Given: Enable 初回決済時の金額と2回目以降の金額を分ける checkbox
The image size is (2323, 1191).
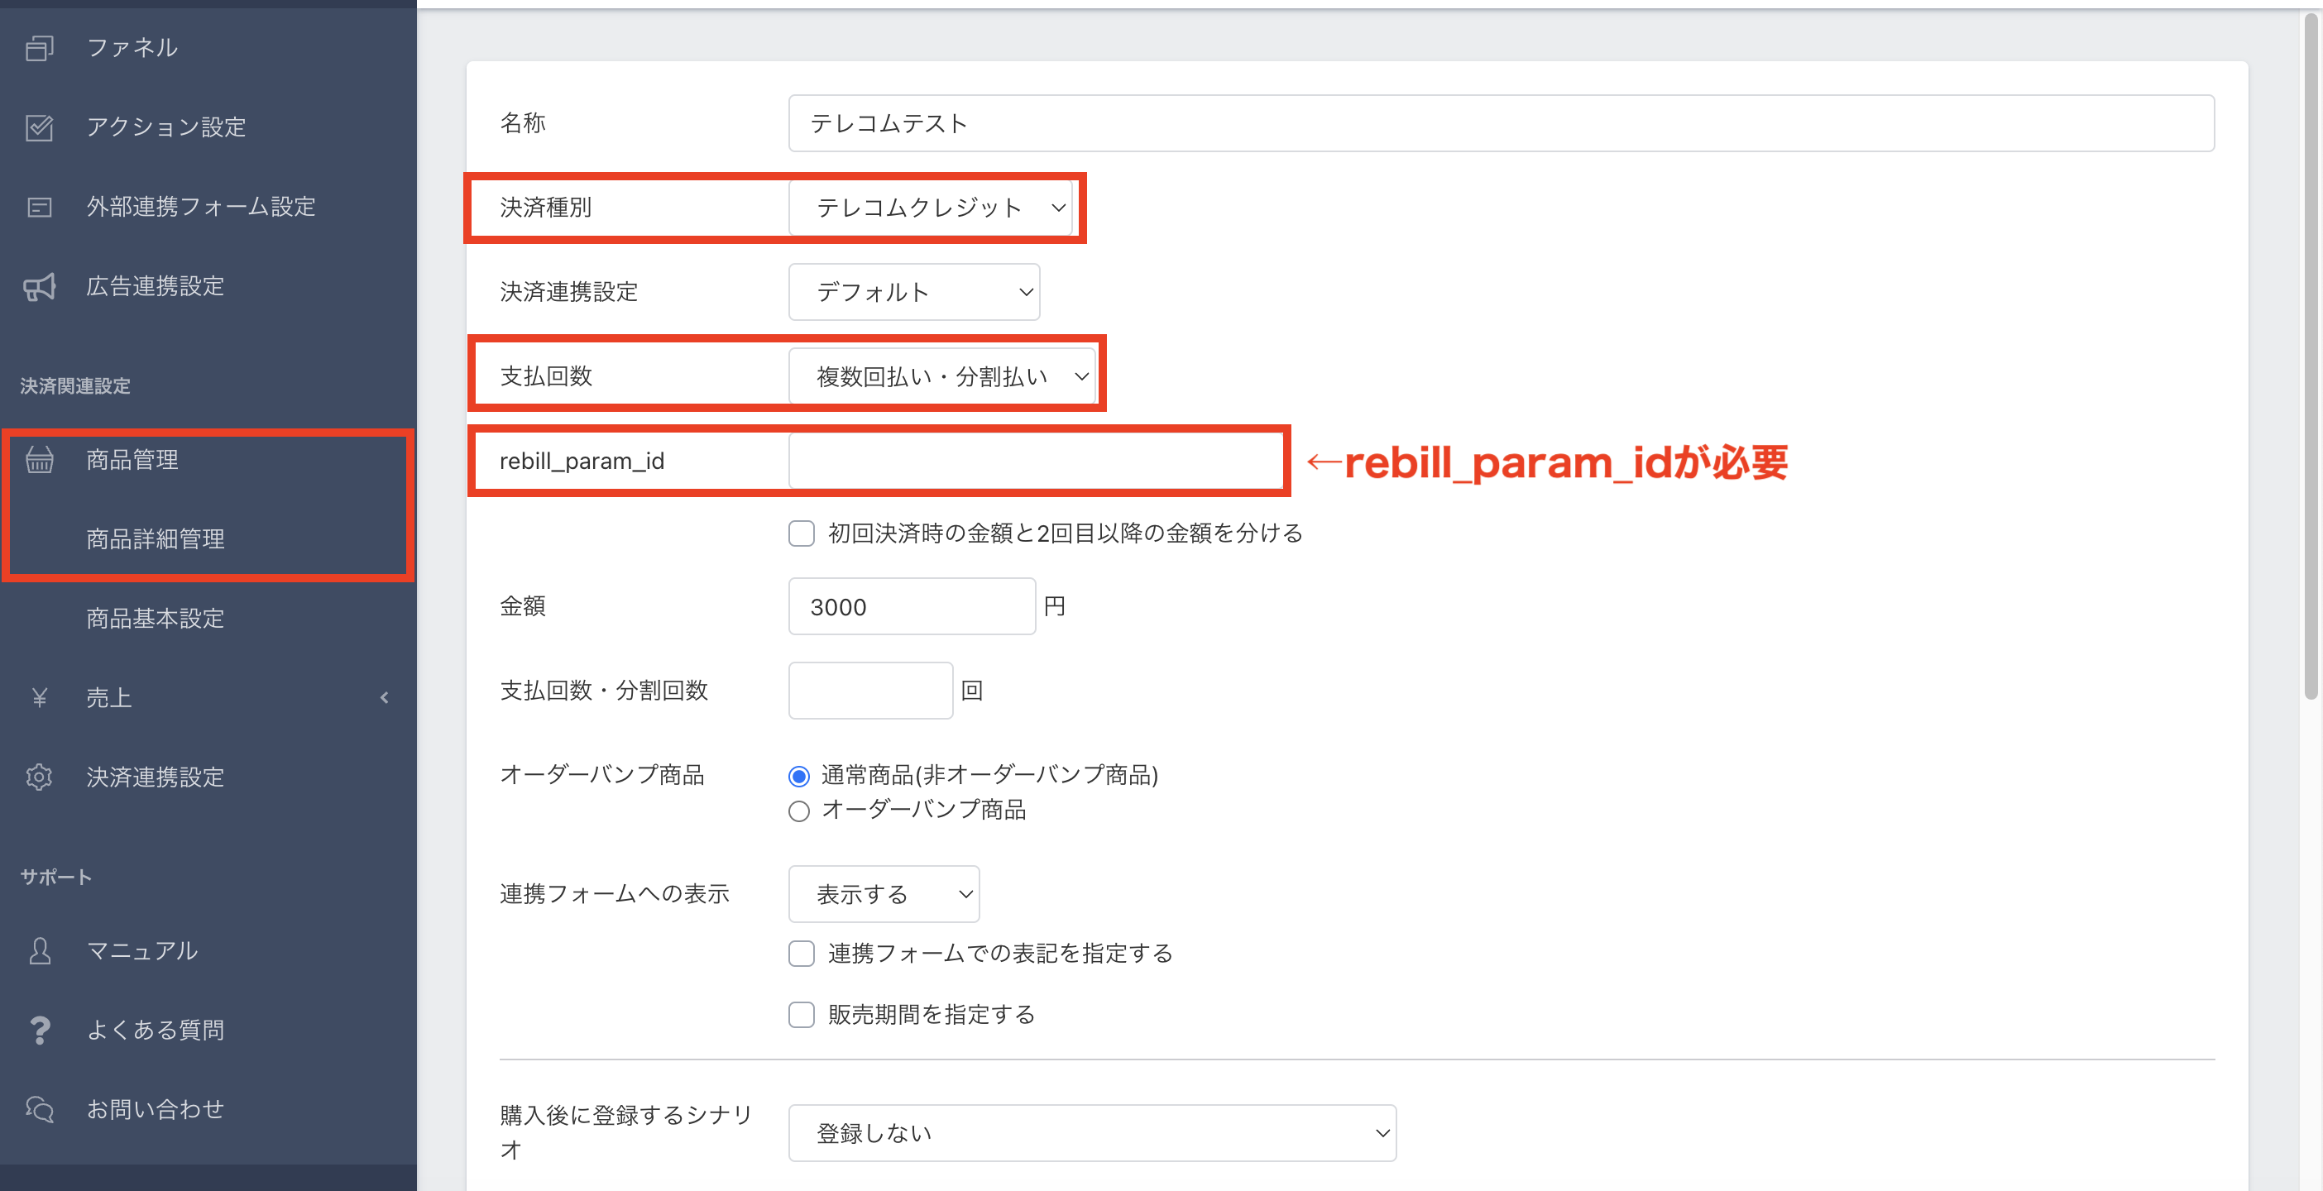Looking at the screenshot, I should pyautogui.click(x=801, y=533).
